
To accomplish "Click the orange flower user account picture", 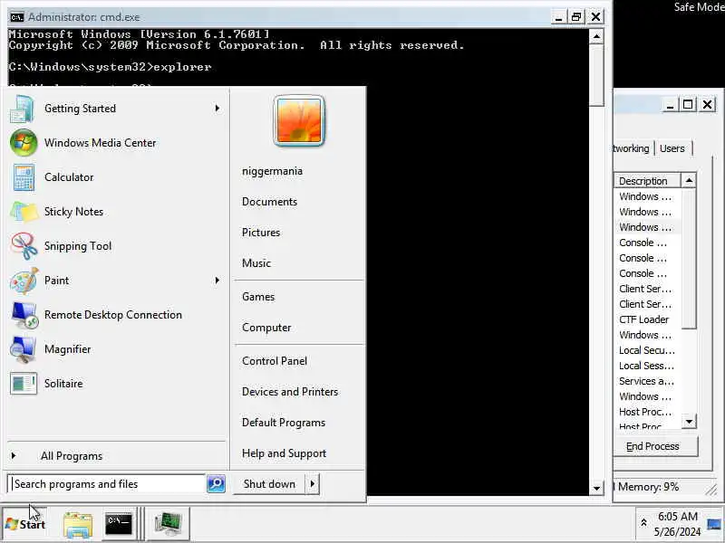I will (299, 121).
